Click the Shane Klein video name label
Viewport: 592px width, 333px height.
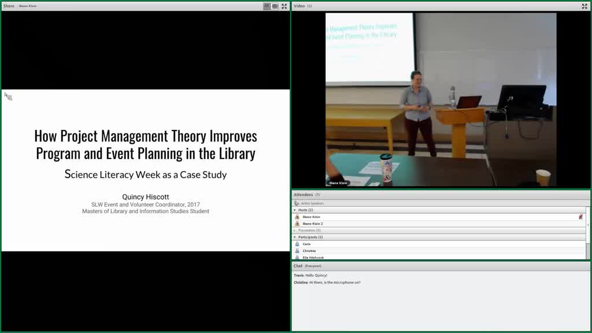(x=338, y=183)
